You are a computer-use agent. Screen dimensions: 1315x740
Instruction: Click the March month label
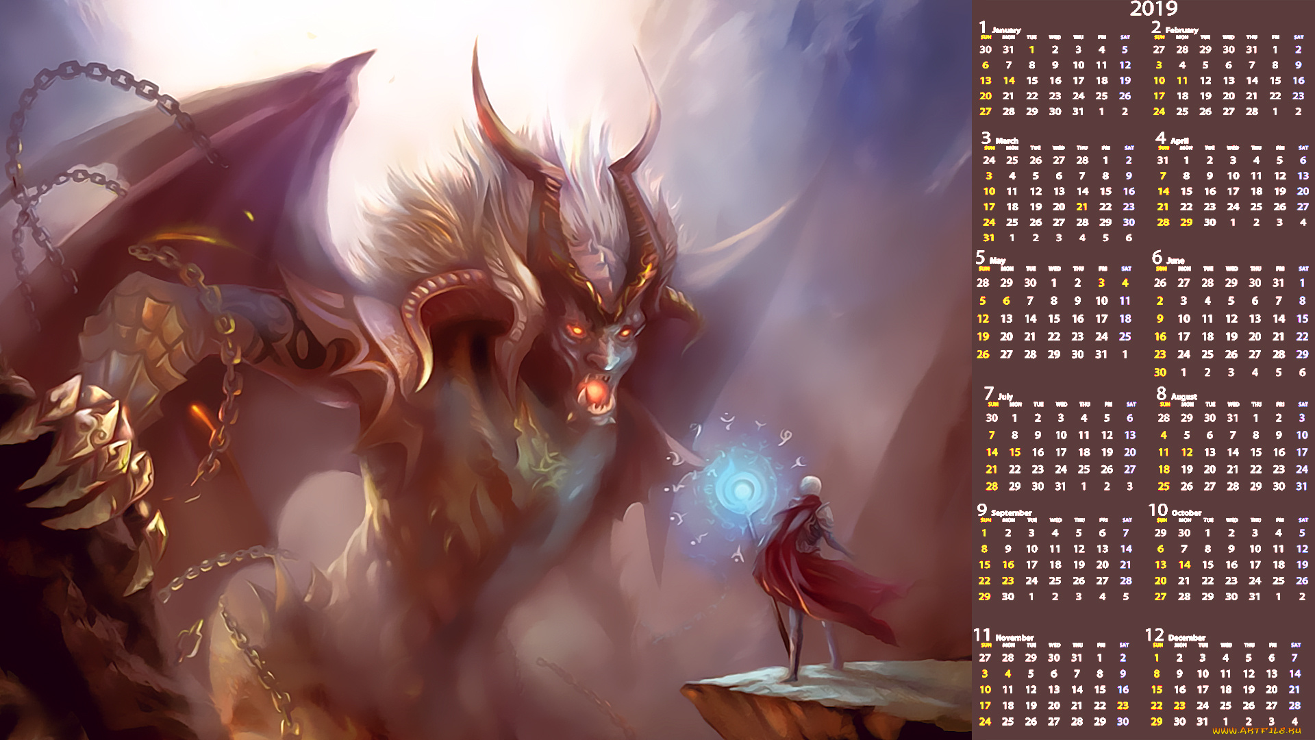pyautogui.click(x=1007, y=140)
